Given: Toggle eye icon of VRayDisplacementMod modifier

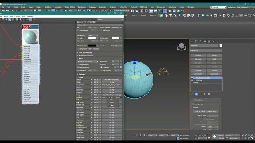Looking at the screenshot, I should point(192,78).
